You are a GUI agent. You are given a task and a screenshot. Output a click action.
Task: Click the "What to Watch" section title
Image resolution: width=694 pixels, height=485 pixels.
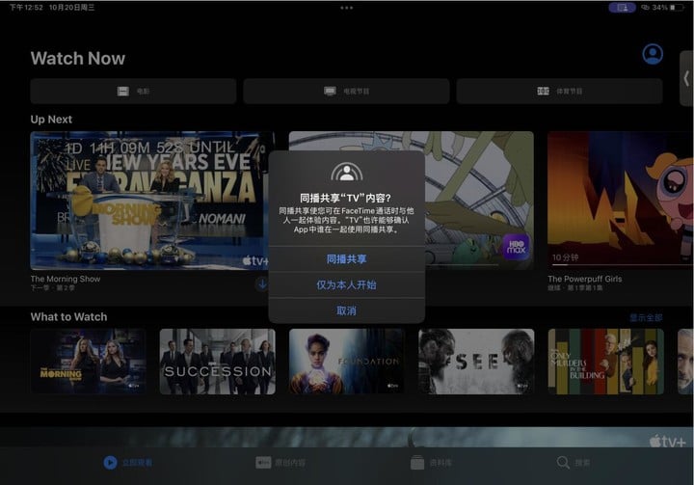[x=68, y=317]
